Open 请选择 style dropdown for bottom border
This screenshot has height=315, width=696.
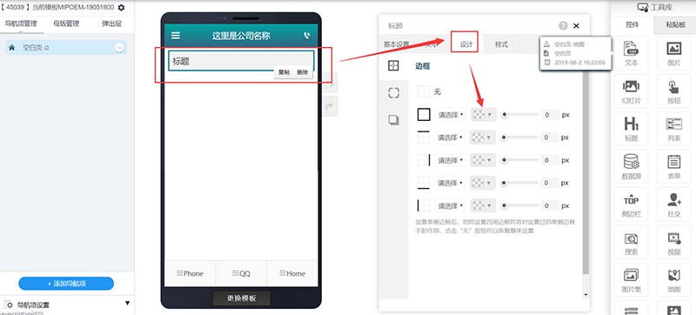click(x=450, y=183)
